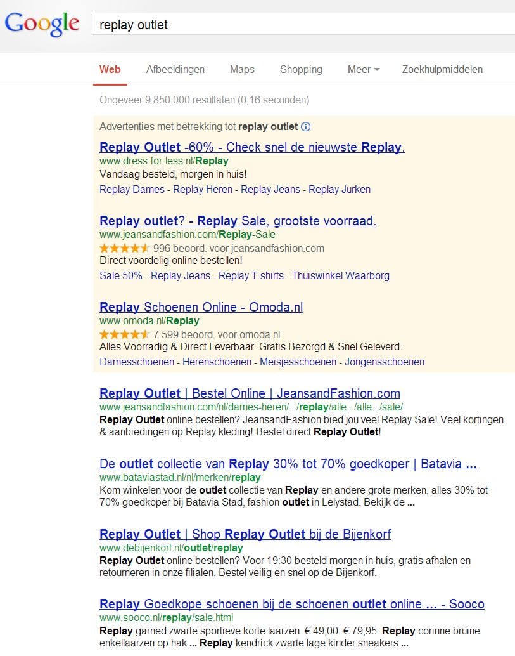Open Replay Outlet Bestel Online JeansandFashion result
This screenshot has height=656, width=515.
coord(250,393)
